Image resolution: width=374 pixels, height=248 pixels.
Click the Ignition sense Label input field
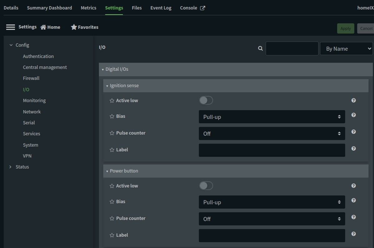(272, 150)
